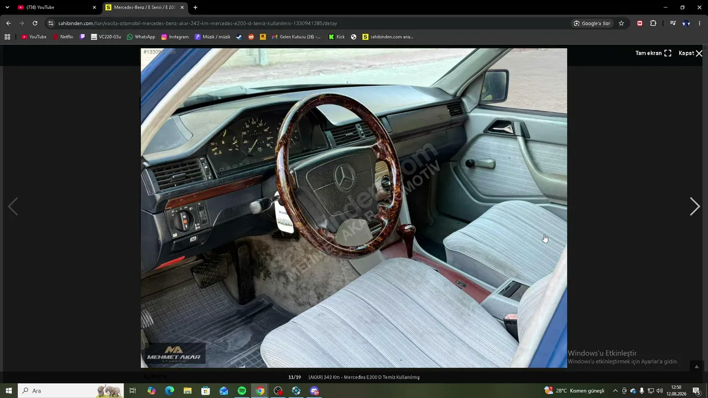Image resolution: width=708 pixels, height=398 pixels.
Task: Open the Müzik / müzik bookmark
Action: pyautogui.click(x=212, y=37)
